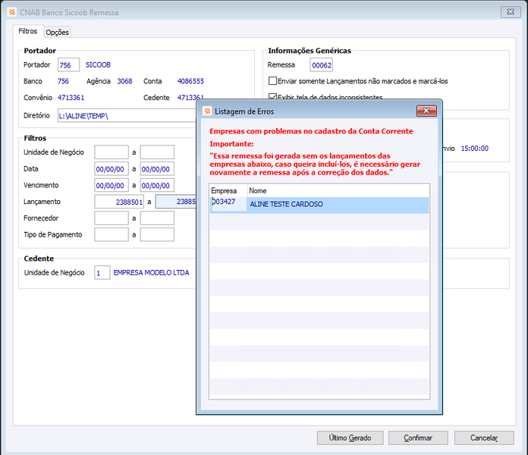528x455 pixels.
Task: Click the Data end date field
Action: (x=157, y=168)
